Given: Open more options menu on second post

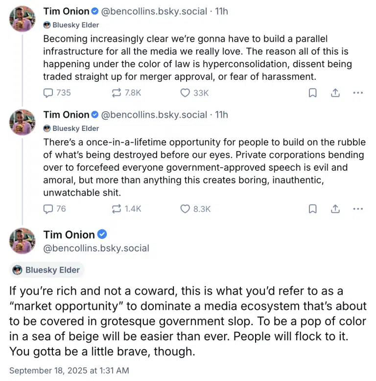Looking at the screenshot, I should point(358,209).
